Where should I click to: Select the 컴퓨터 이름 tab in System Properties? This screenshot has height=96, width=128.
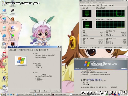[19, 50]
